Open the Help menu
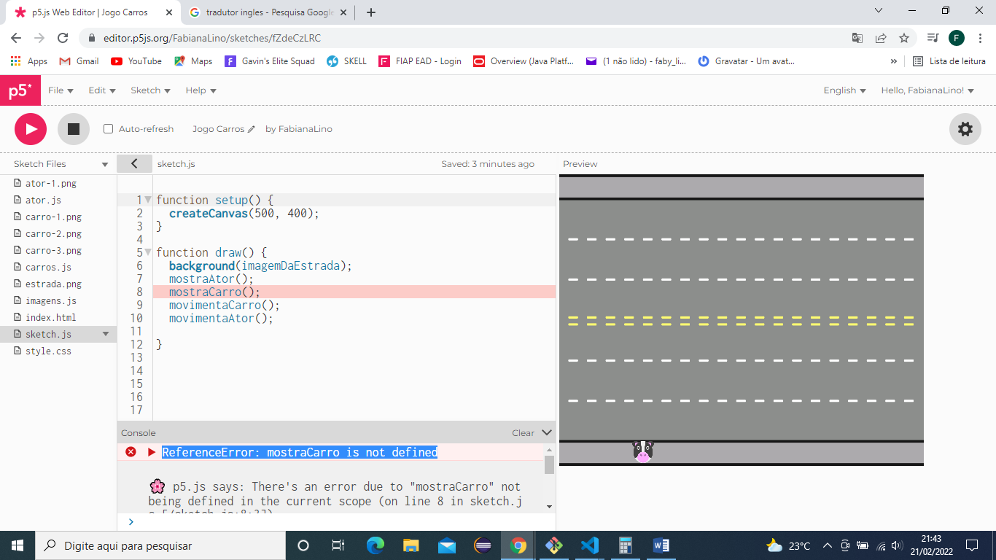Viewport: 996px width, 560px height. coord(201,90)
